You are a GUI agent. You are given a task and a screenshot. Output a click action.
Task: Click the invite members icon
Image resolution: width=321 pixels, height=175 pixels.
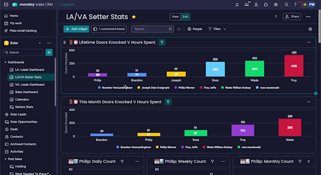click(x=256, y=5)
